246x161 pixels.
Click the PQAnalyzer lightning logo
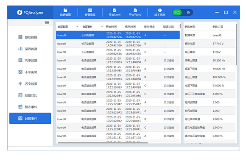[20, 12]
